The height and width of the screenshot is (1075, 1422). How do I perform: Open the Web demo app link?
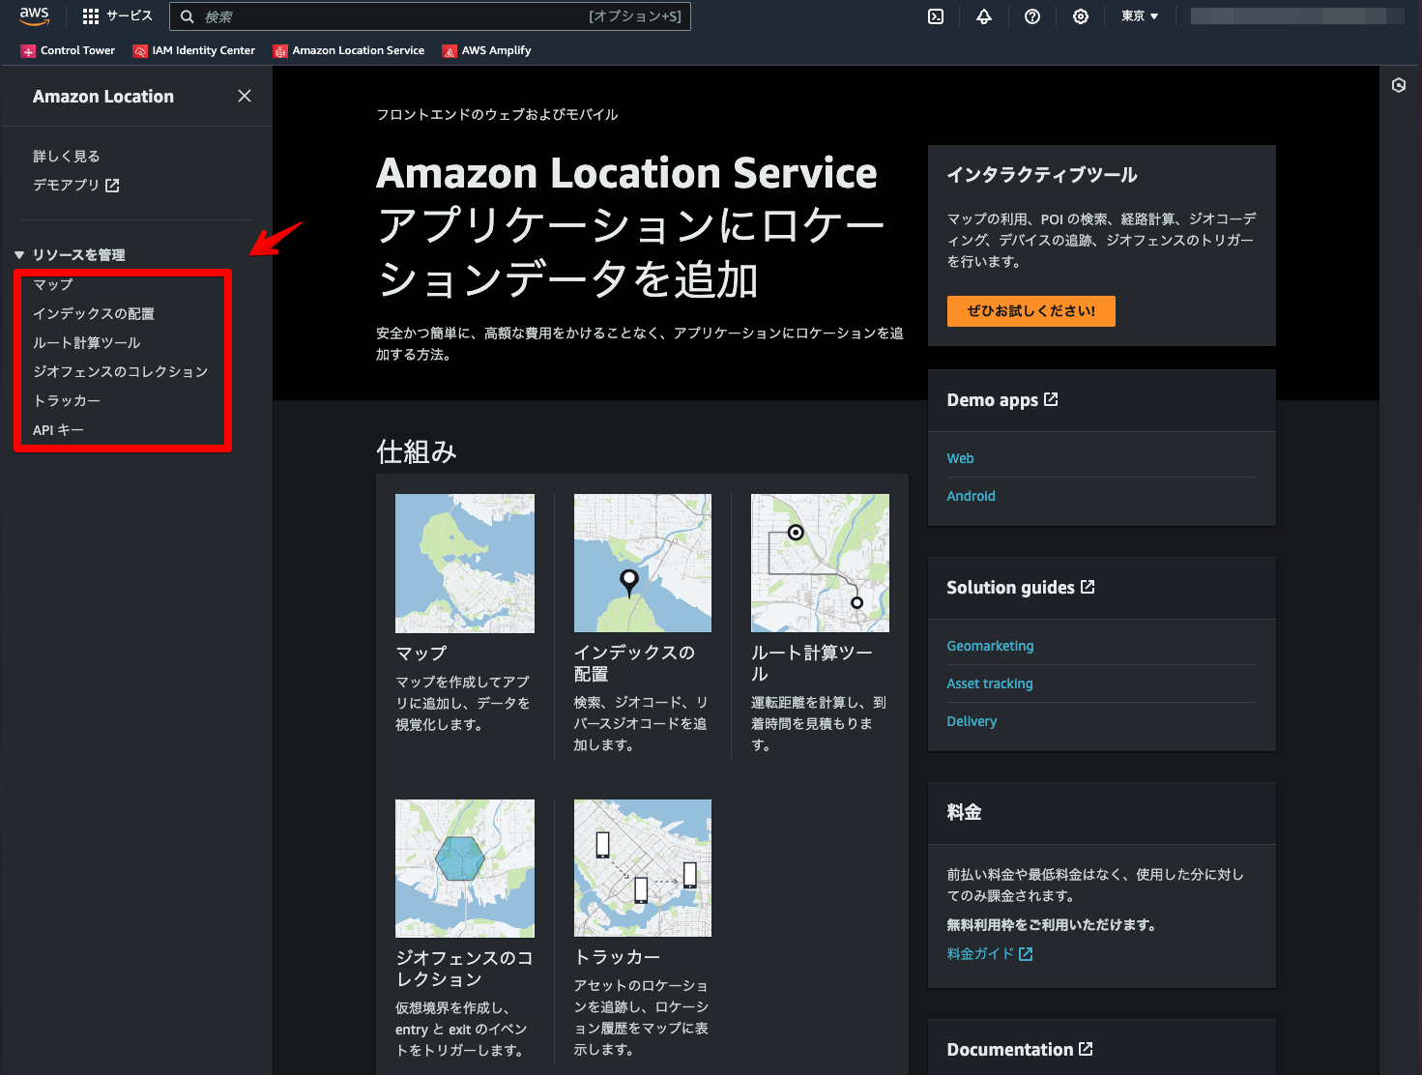pyautogui.click(x=961, y=458)
